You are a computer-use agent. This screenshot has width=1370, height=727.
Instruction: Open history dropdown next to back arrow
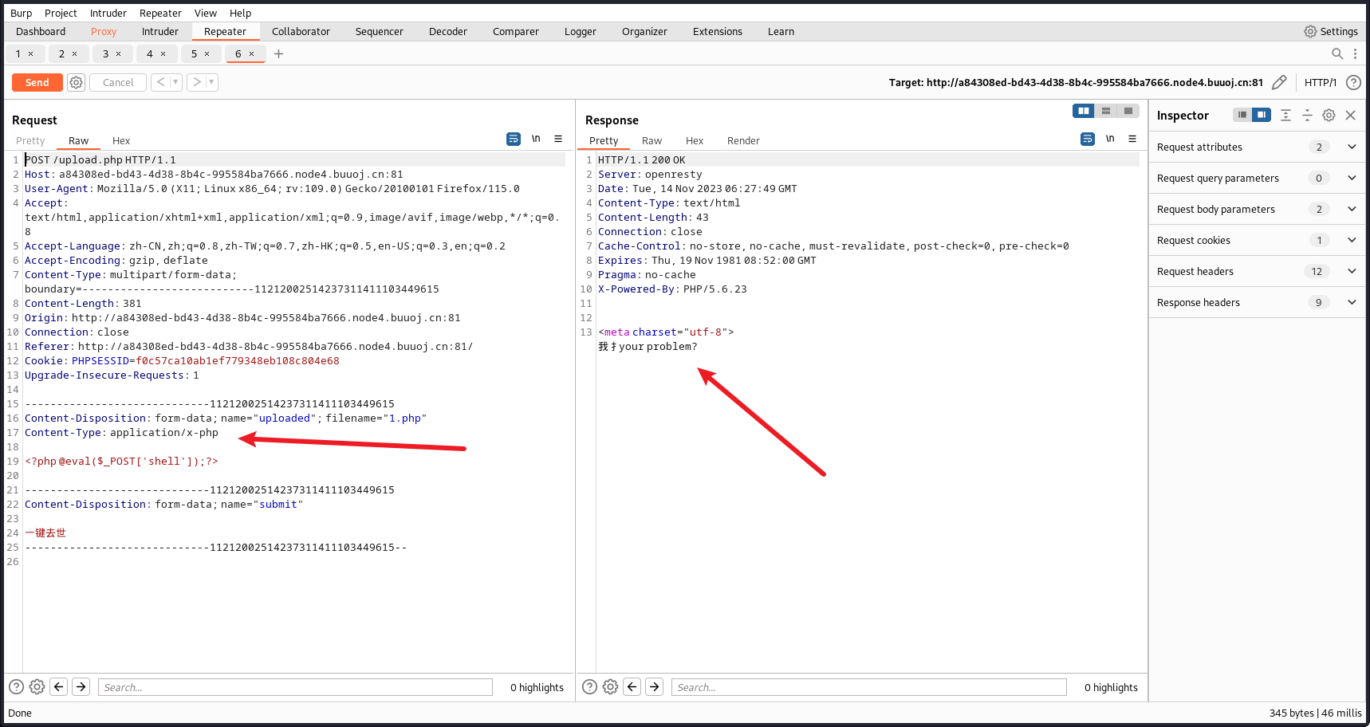[175, 82]
